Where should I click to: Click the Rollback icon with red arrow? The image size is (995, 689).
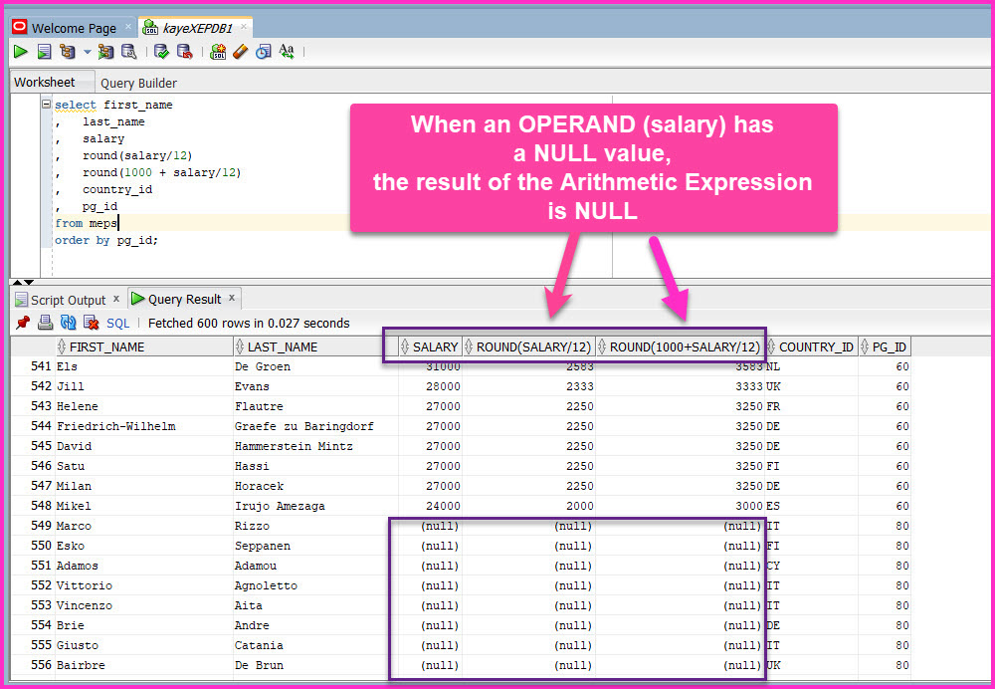click(x=185, y=52)
